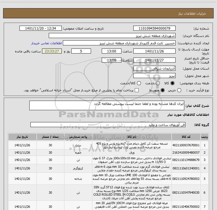Click the نام کالا column header
Image resolution: width=217 pixels, height=210 pixels.
pyautogui.click(x=132, y=137)
